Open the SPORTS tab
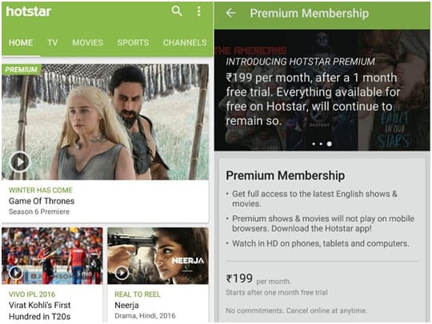The image size is (432, 324). point(133,42)
